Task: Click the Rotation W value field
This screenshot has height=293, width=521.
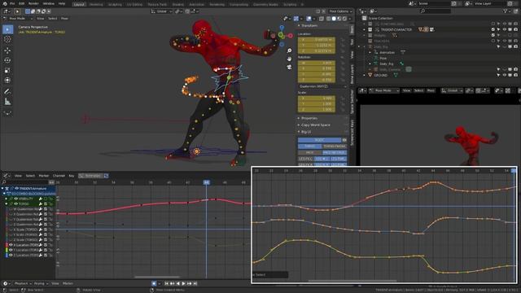Action: pyautogui.click(x=317, y=63)
